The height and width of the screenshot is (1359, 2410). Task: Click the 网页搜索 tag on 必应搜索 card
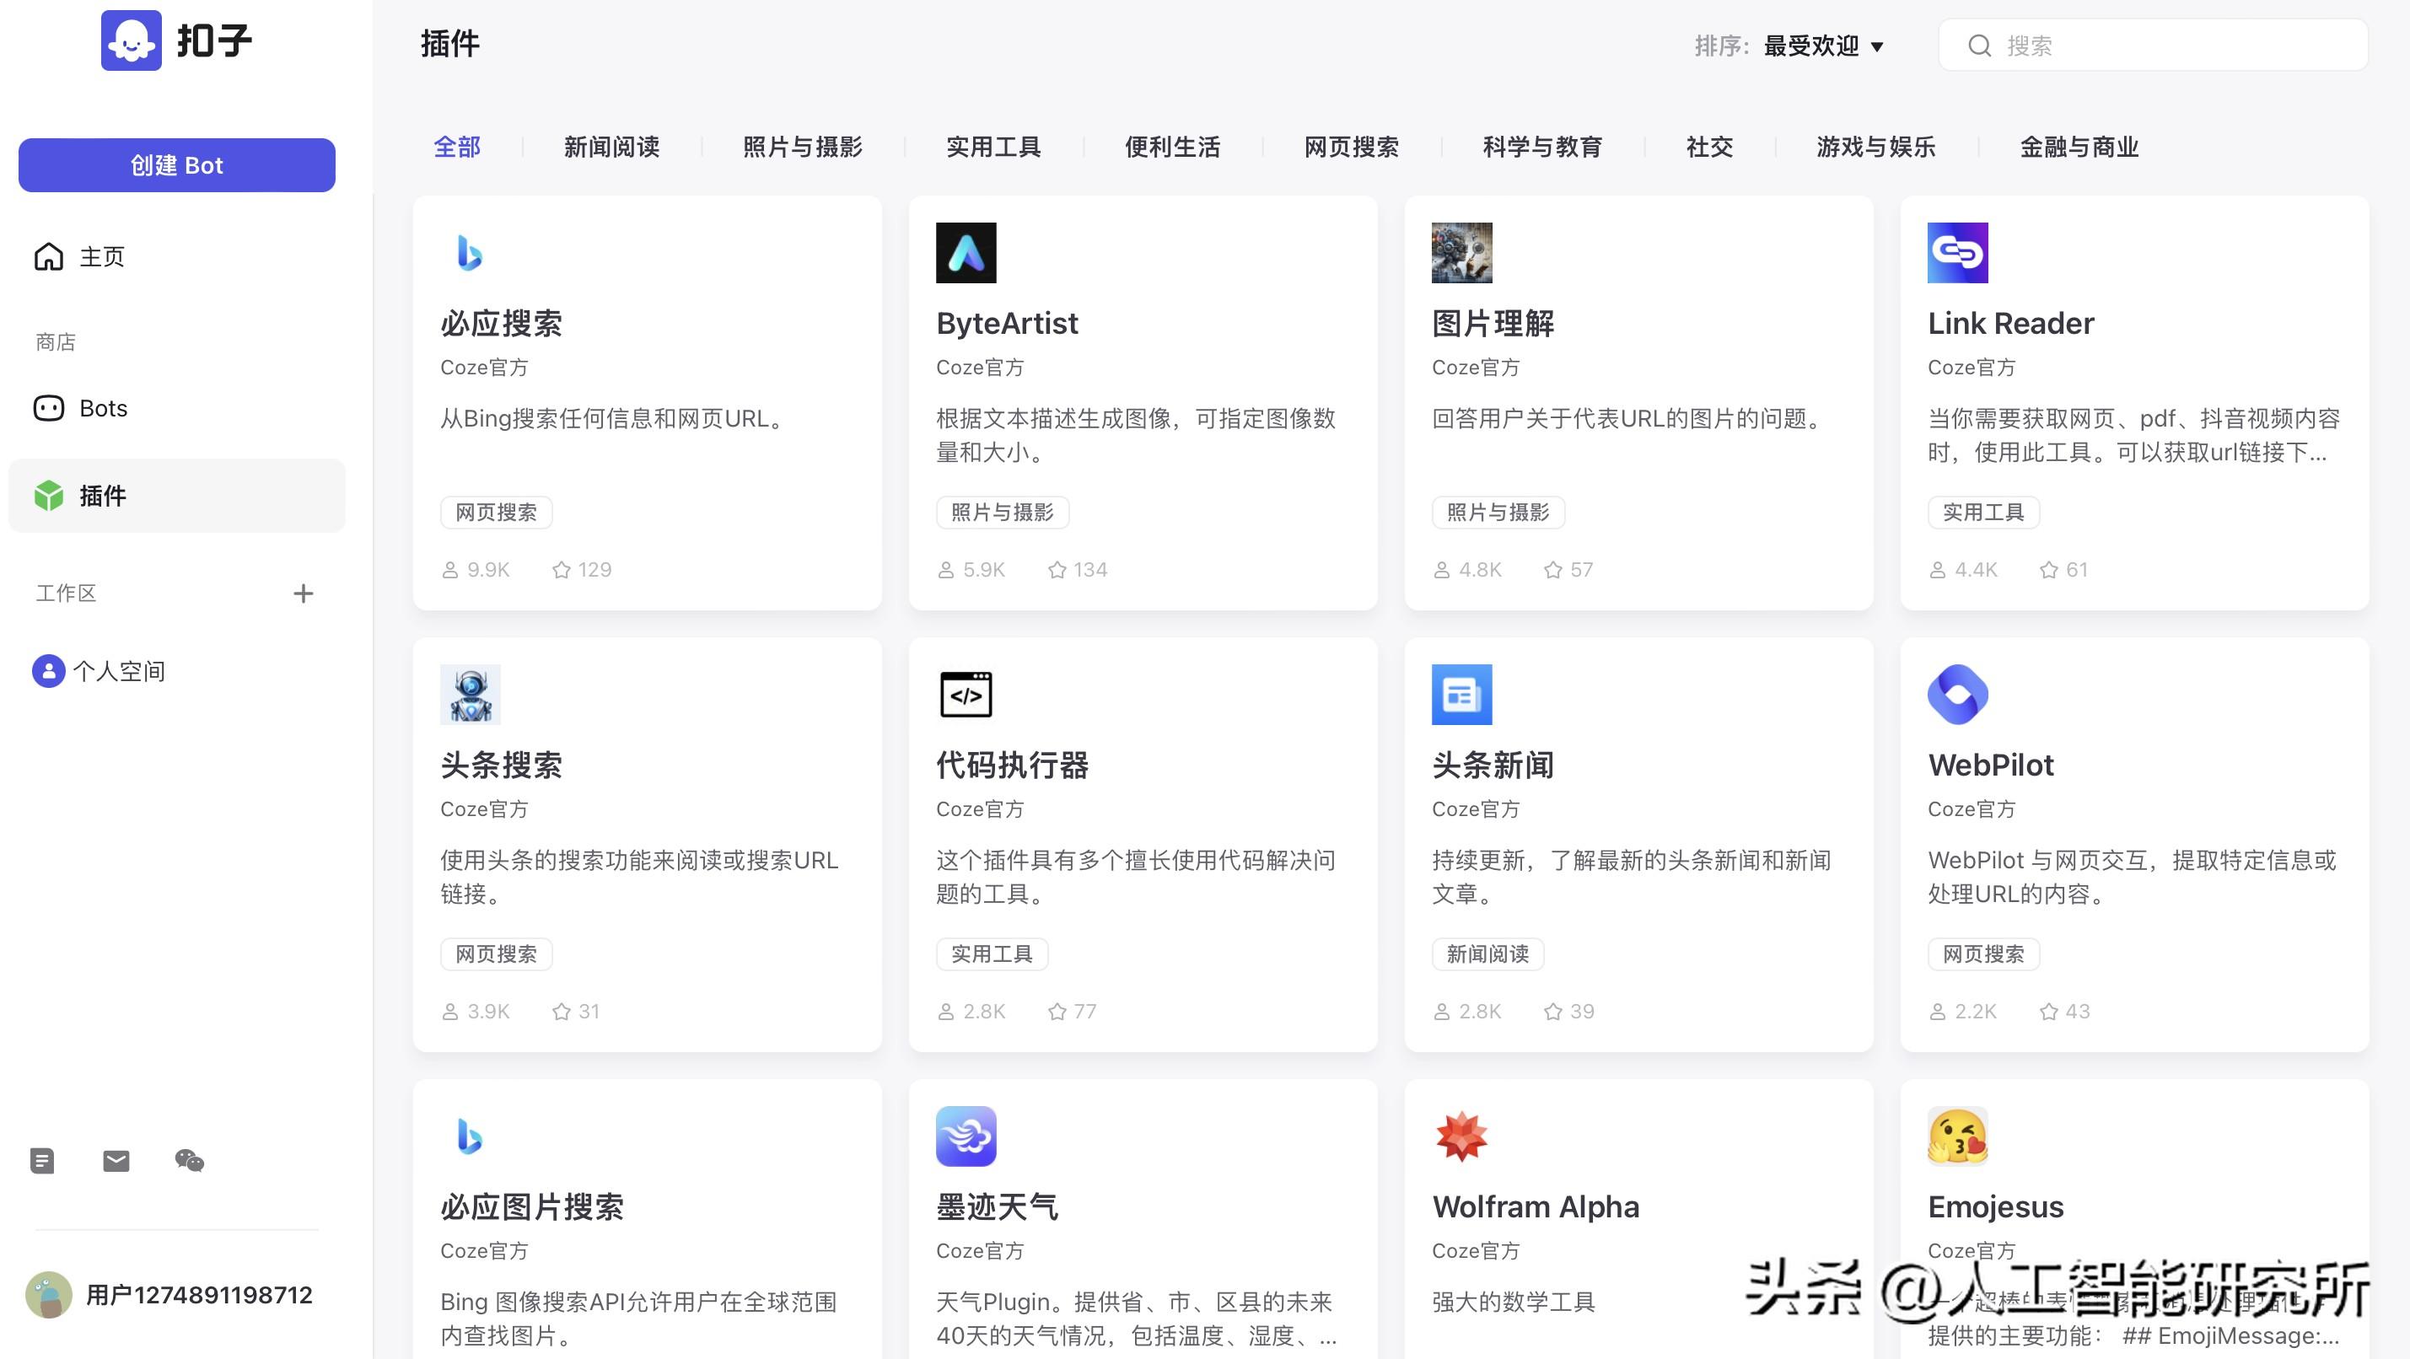[496, 513]
